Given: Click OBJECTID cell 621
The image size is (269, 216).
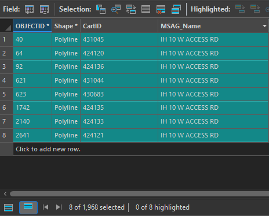Looking at the screenshot, I should click(x=32, y=80).
